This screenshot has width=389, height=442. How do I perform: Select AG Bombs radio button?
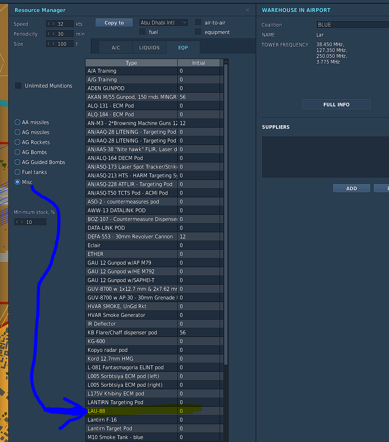tap(17, 152)
